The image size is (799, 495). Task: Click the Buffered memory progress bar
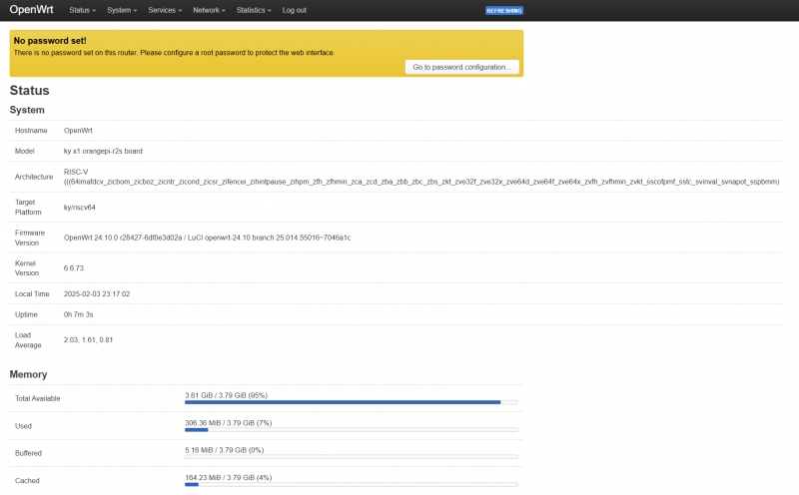click(352, 457)
